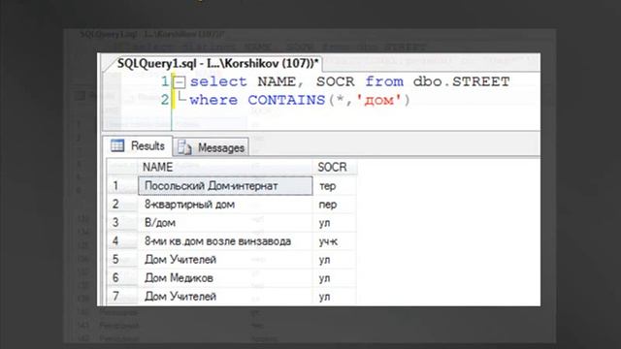Select row header number 1

click(x=122, y=185)
